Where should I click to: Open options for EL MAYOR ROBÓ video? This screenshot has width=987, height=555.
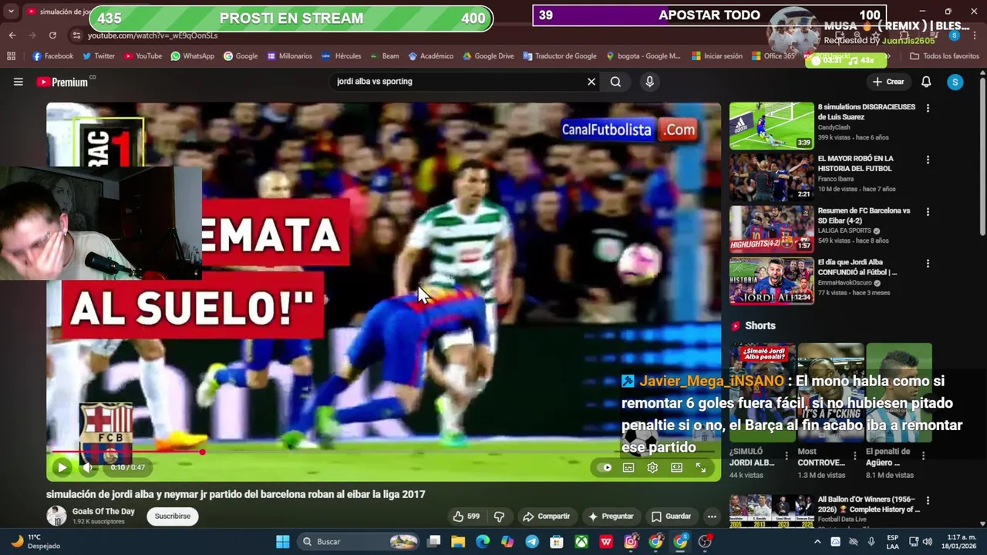click(928, 160)
